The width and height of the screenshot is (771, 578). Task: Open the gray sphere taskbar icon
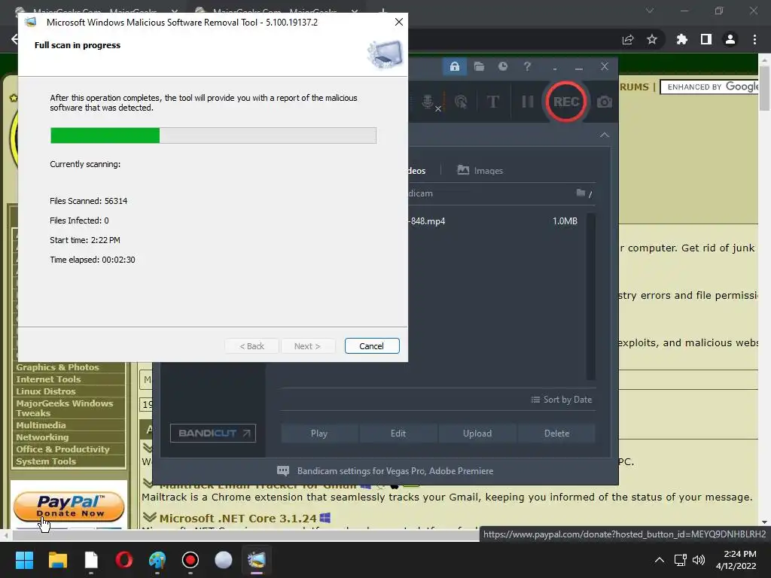(x=223, y=560)
